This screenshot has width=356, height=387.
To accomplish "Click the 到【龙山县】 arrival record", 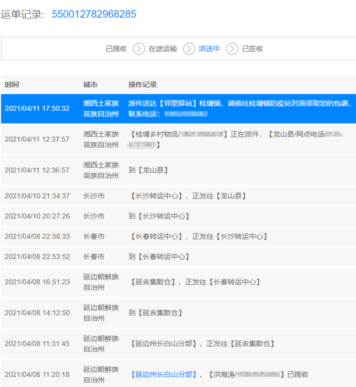I will pos(178,171).
